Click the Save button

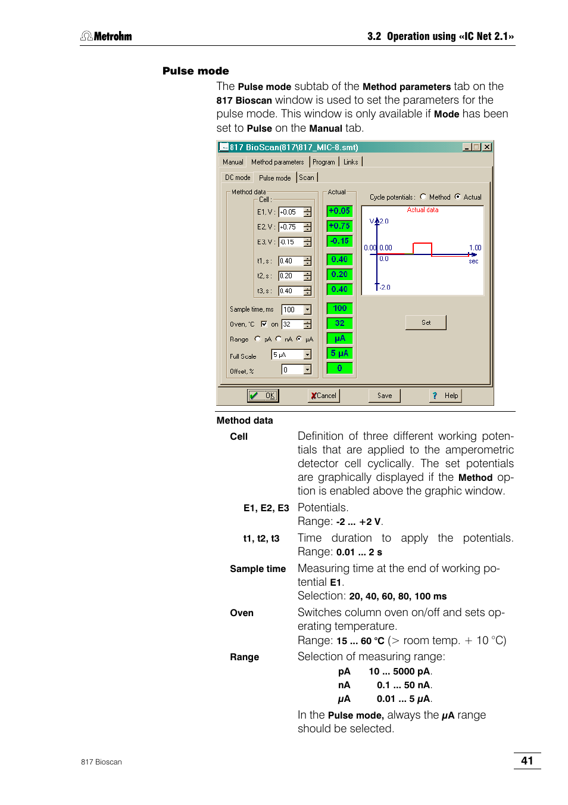(385, 396)
